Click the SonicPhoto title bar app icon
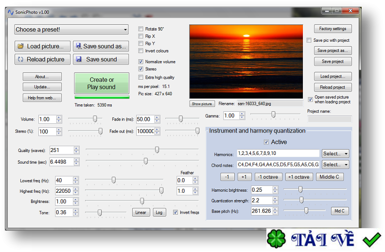 (10, 12)
